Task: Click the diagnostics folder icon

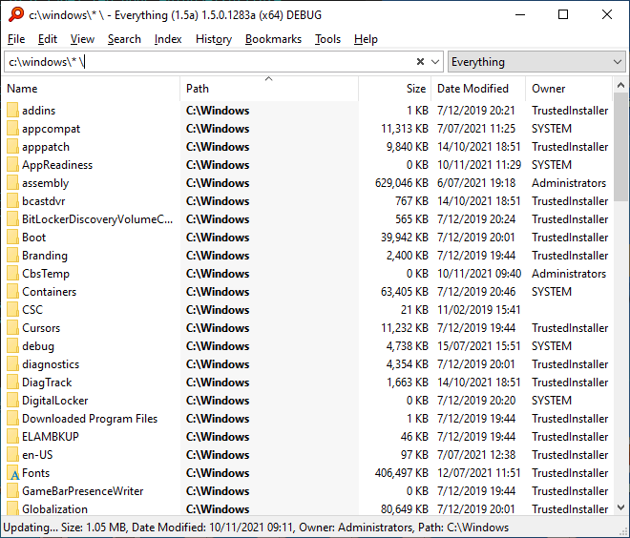Action: [12, 364]
